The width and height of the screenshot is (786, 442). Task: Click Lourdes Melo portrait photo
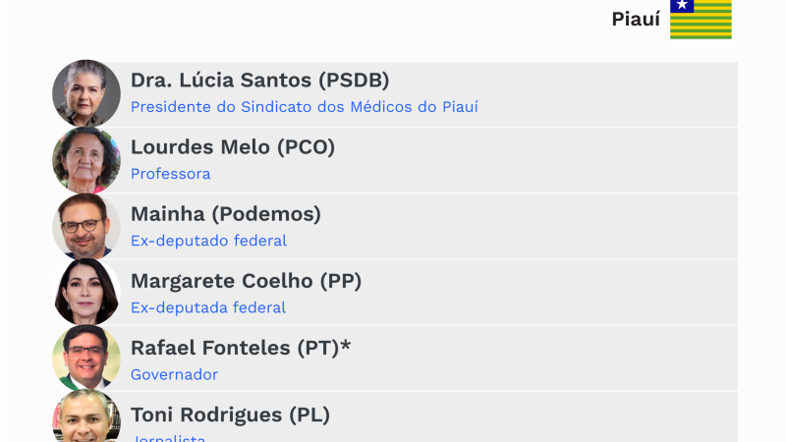86,160
